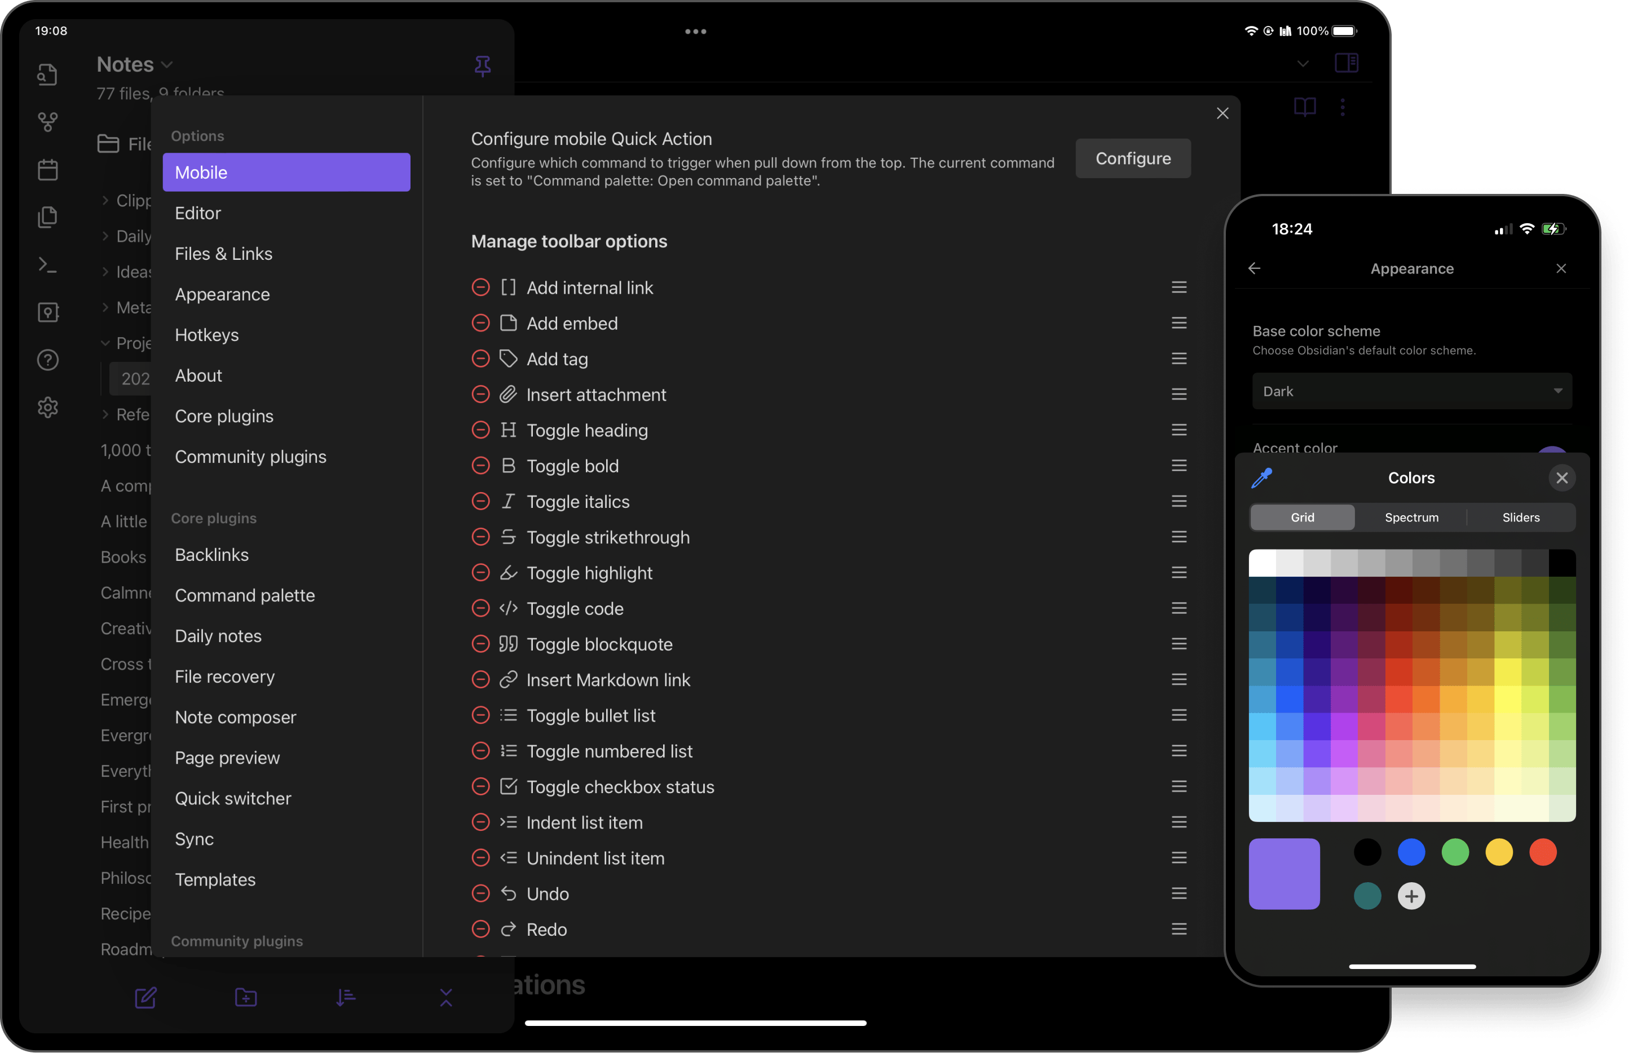Remove Redo from toolbar options

point(481,928)
